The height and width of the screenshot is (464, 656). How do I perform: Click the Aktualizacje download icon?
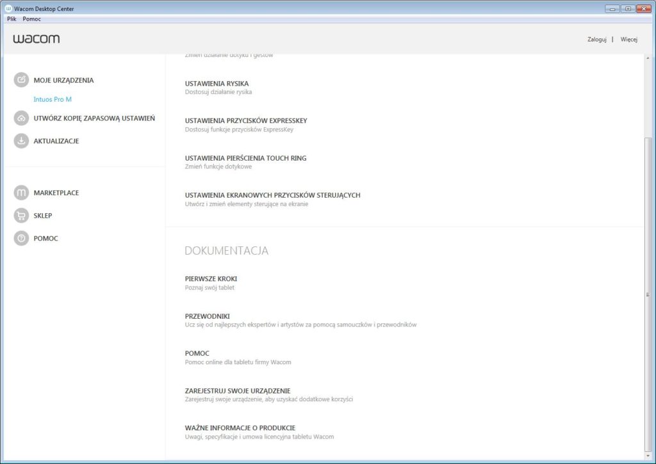21,141
